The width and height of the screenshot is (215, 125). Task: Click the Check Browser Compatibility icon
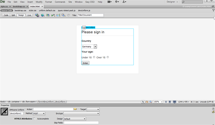[x=58, y=15]
